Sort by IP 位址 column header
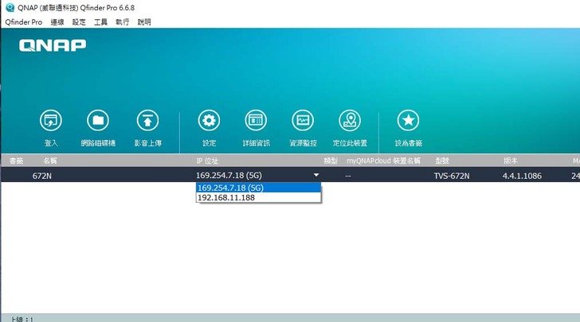The image size is (580, 322). pyautogui.click(x=207, y=161)
